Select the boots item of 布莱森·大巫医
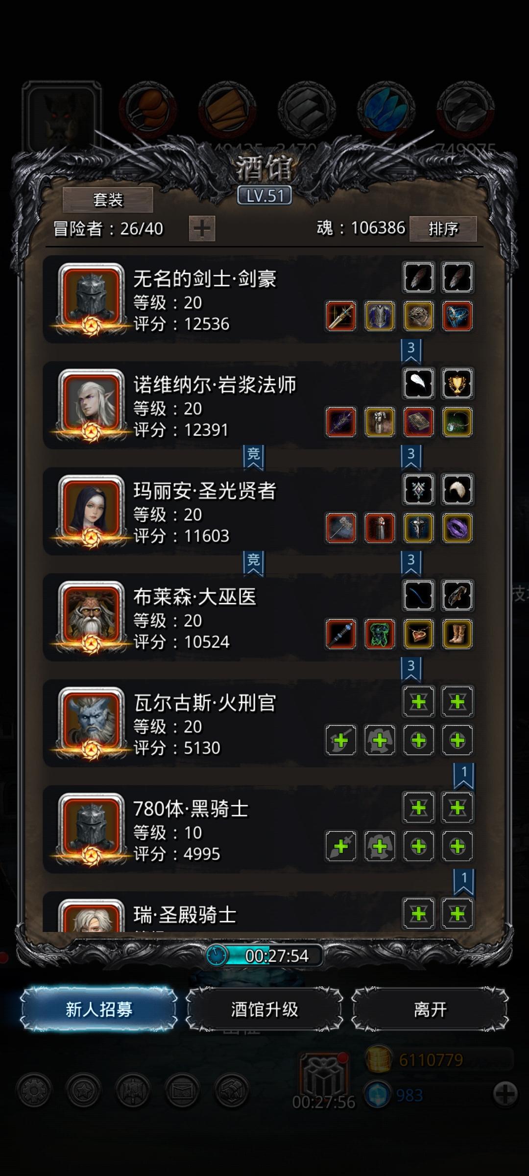529x1176 pixels. coord(457,634)
